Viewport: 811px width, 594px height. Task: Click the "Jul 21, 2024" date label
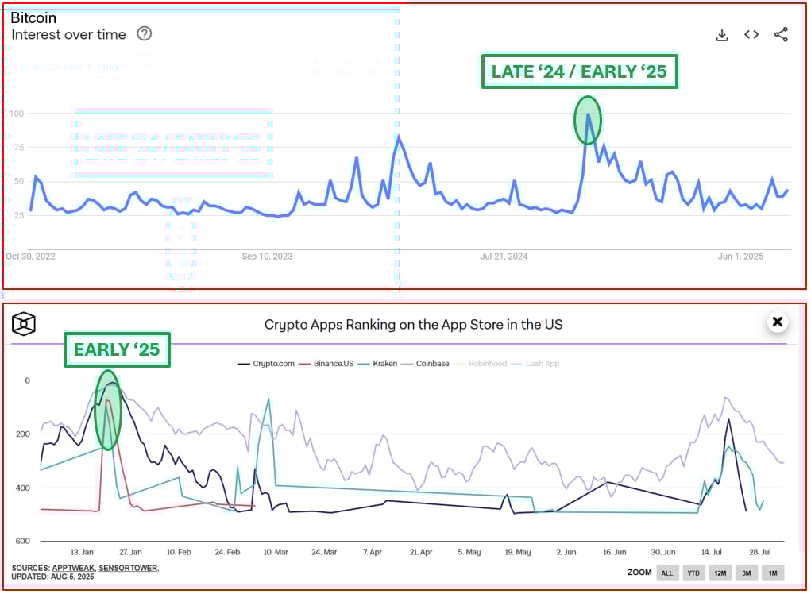504,256
